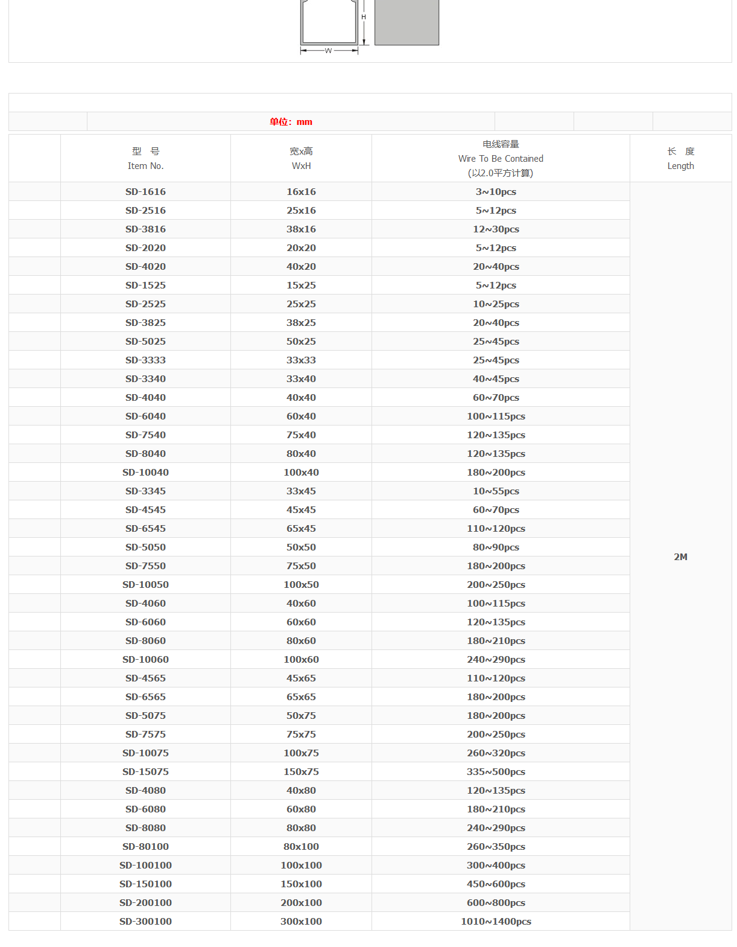This screenshot has width=737, height=947.
Task: Select the SD-6545 model row label
Action: pyautogui.click(x=145, y=529)
